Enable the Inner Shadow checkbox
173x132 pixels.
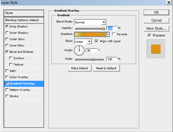point(7,33)
